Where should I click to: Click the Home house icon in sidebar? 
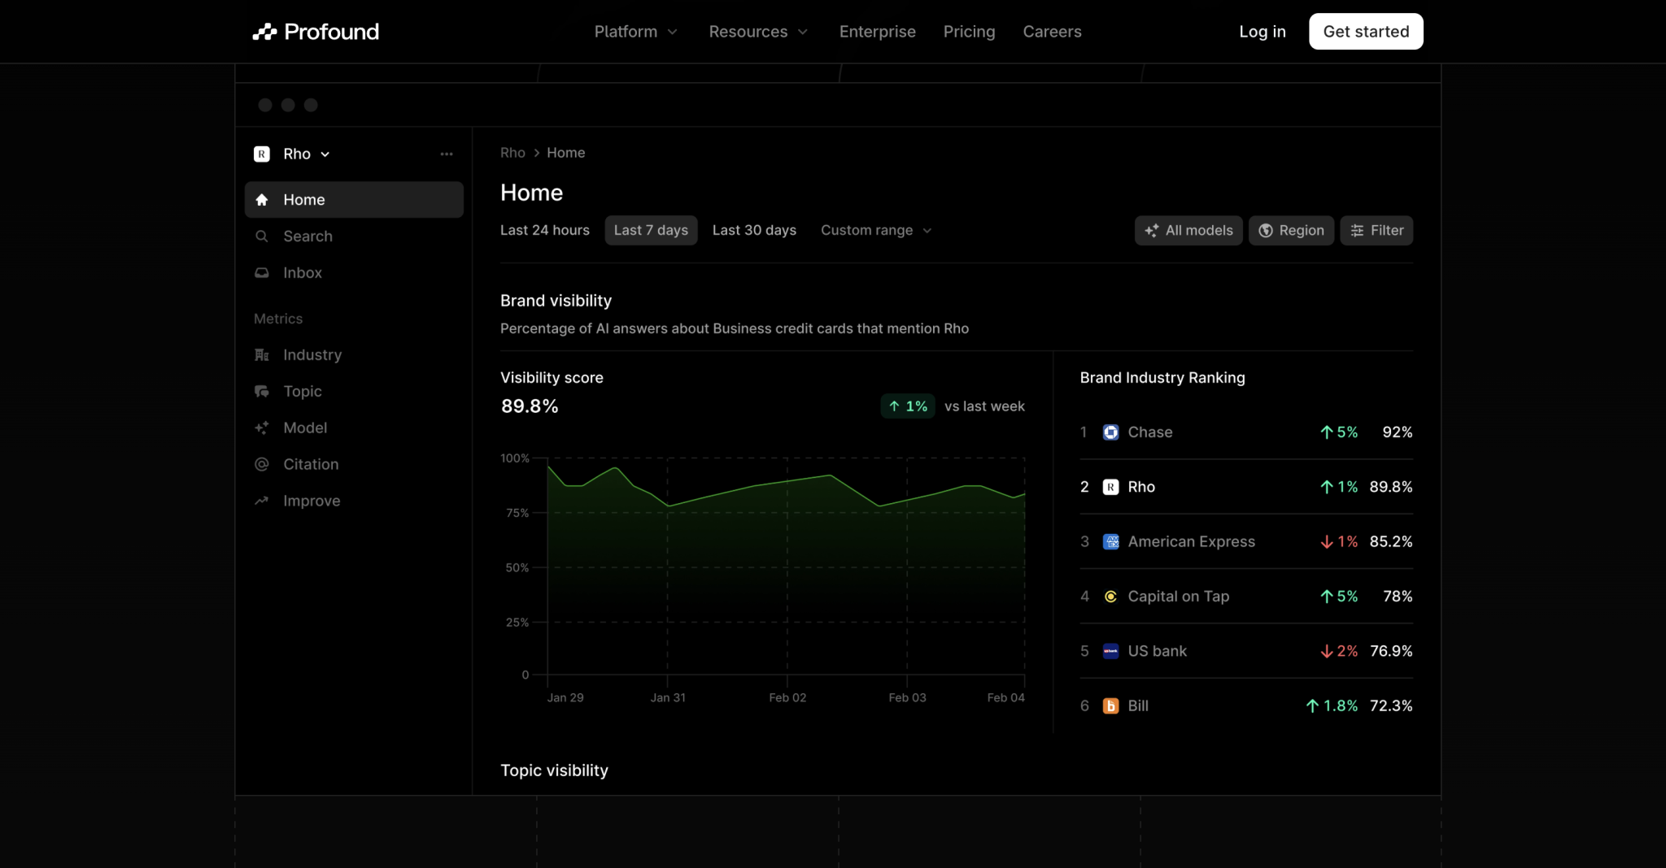pos(262,200)
